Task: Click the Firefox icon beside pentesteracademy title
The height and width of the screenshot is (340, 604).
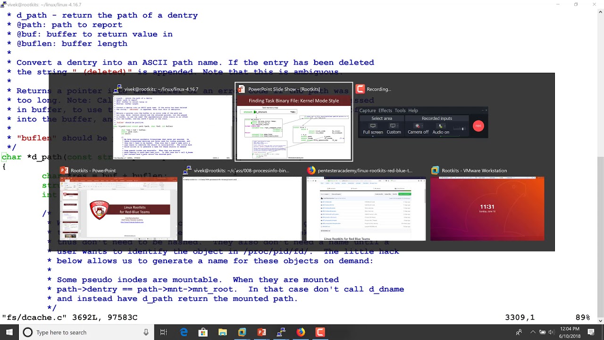Action: [x=311, y=170]
